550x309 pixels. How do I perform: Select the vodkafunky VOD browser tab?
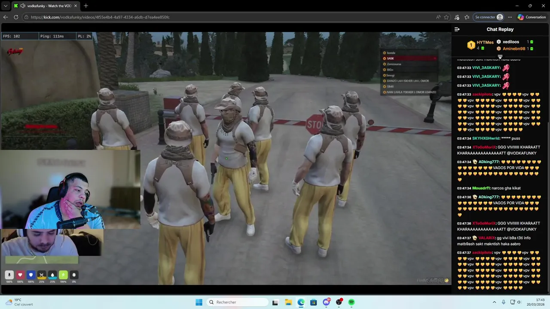45,6
